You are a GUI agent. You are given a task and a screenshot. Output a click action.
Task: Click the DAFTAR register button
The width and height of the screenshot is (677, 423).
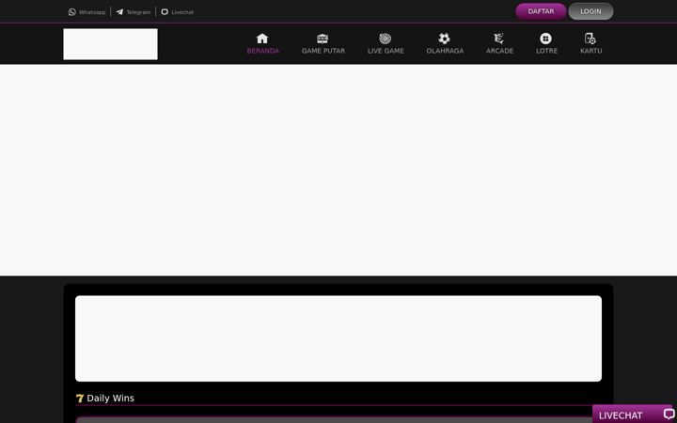pyautogui.click(x=541, y=11)
